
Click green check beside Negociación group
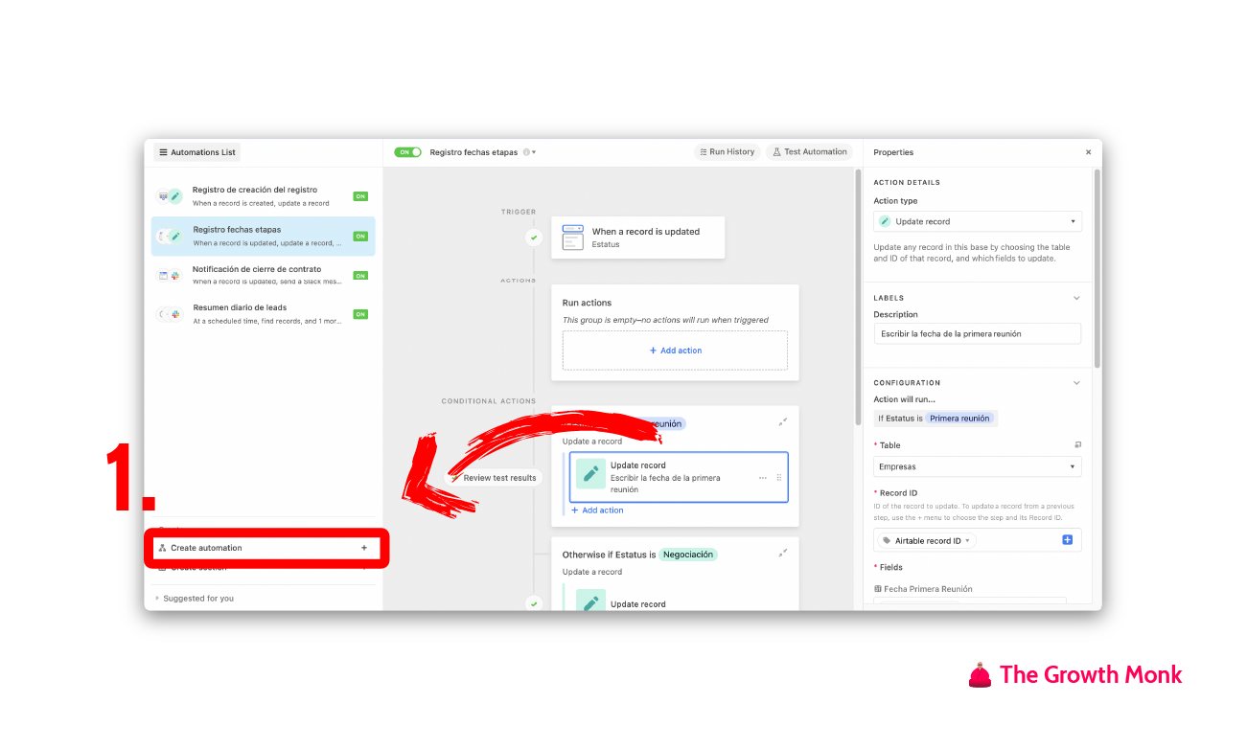[534, 603]
